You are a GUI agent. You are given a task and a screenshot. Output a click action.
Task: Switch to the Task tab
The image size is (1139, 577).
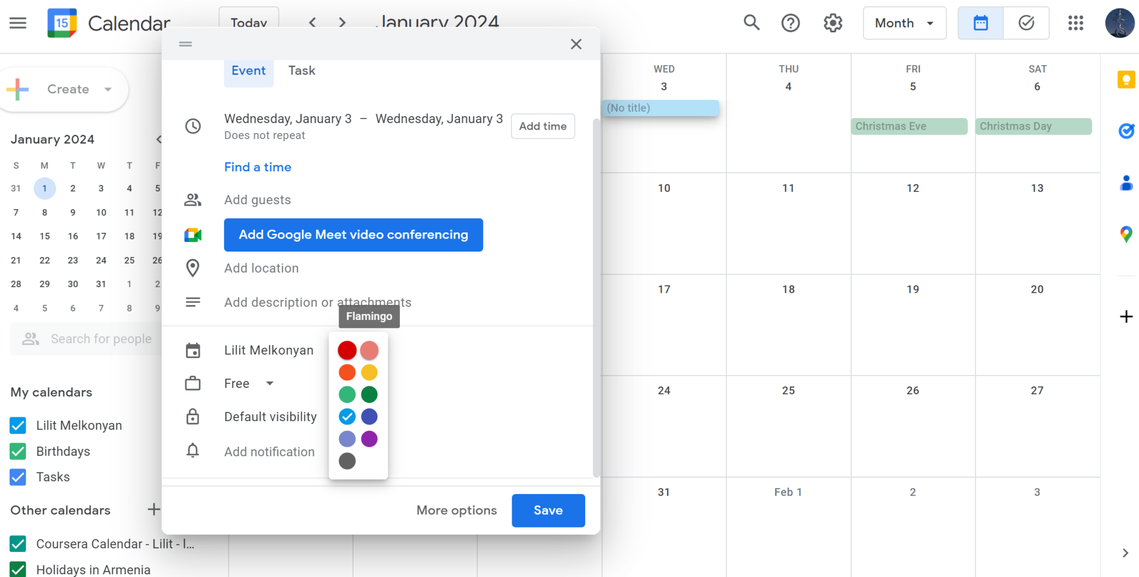tap(301, 71)
